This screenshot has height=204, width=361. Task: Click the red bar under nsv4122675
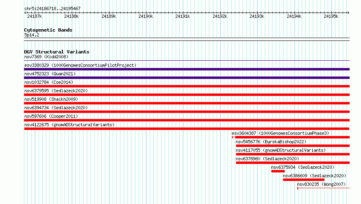pos(187,129)
